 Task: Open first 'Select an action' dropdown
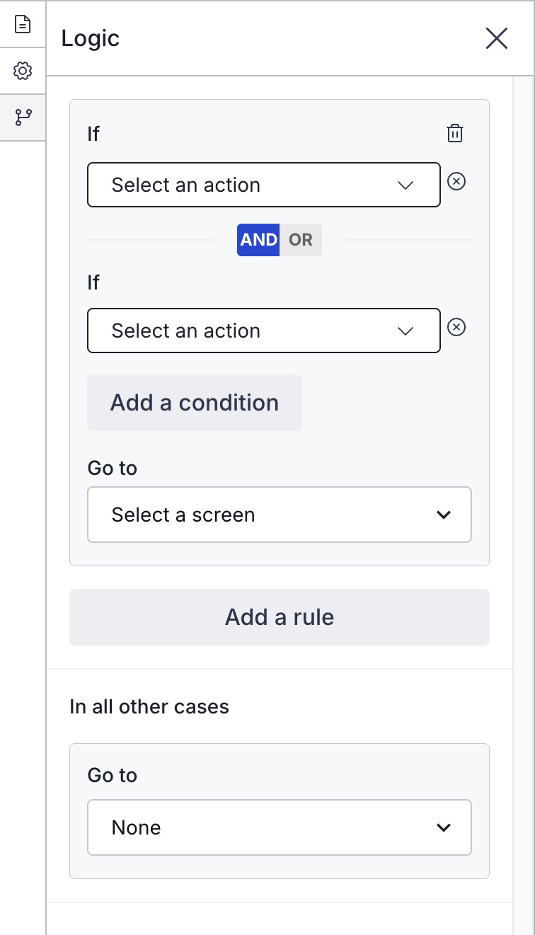[263, 185]
